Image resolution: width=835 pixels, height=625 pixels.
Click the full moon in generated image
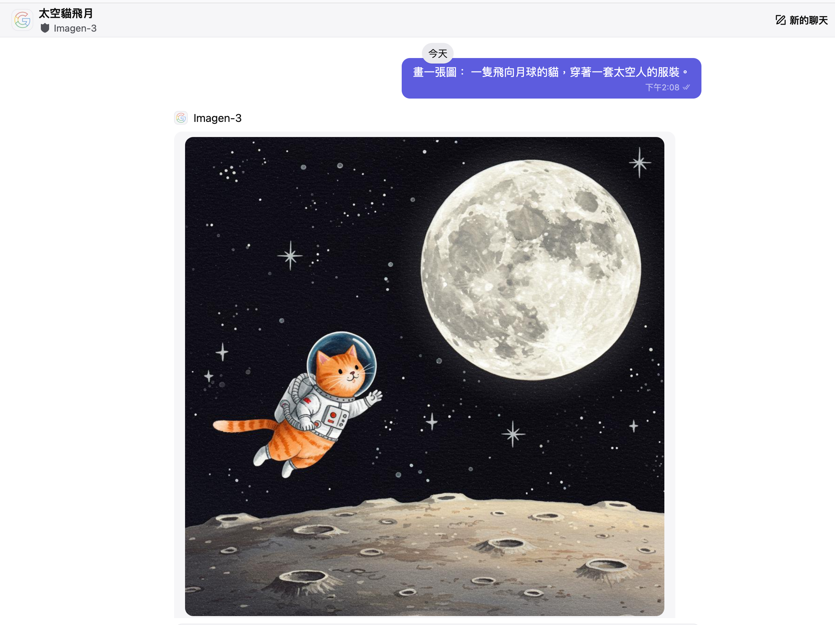(530, 270)
